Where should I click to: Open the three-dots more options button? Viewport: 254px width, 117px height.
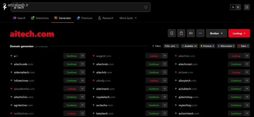200,33
